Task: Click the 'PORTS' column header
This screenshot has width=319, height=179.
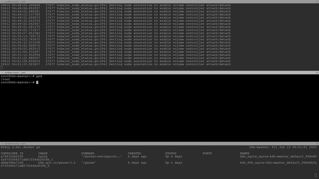Action: (x=207, y=154)
